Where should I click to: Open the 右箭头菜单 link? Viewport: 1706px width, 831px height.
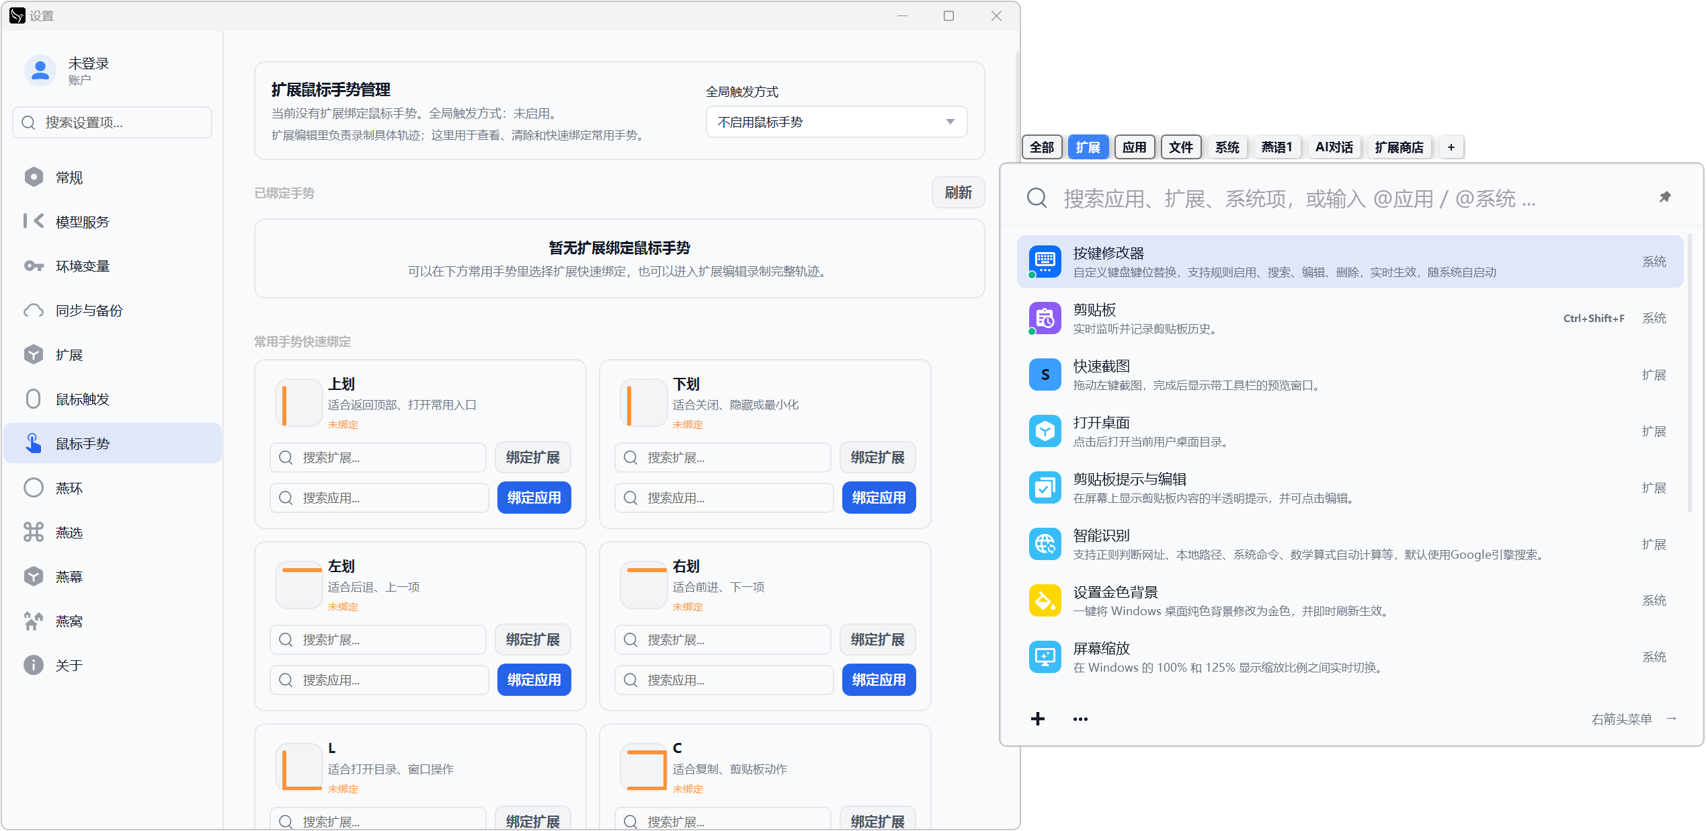(1634, 719)
